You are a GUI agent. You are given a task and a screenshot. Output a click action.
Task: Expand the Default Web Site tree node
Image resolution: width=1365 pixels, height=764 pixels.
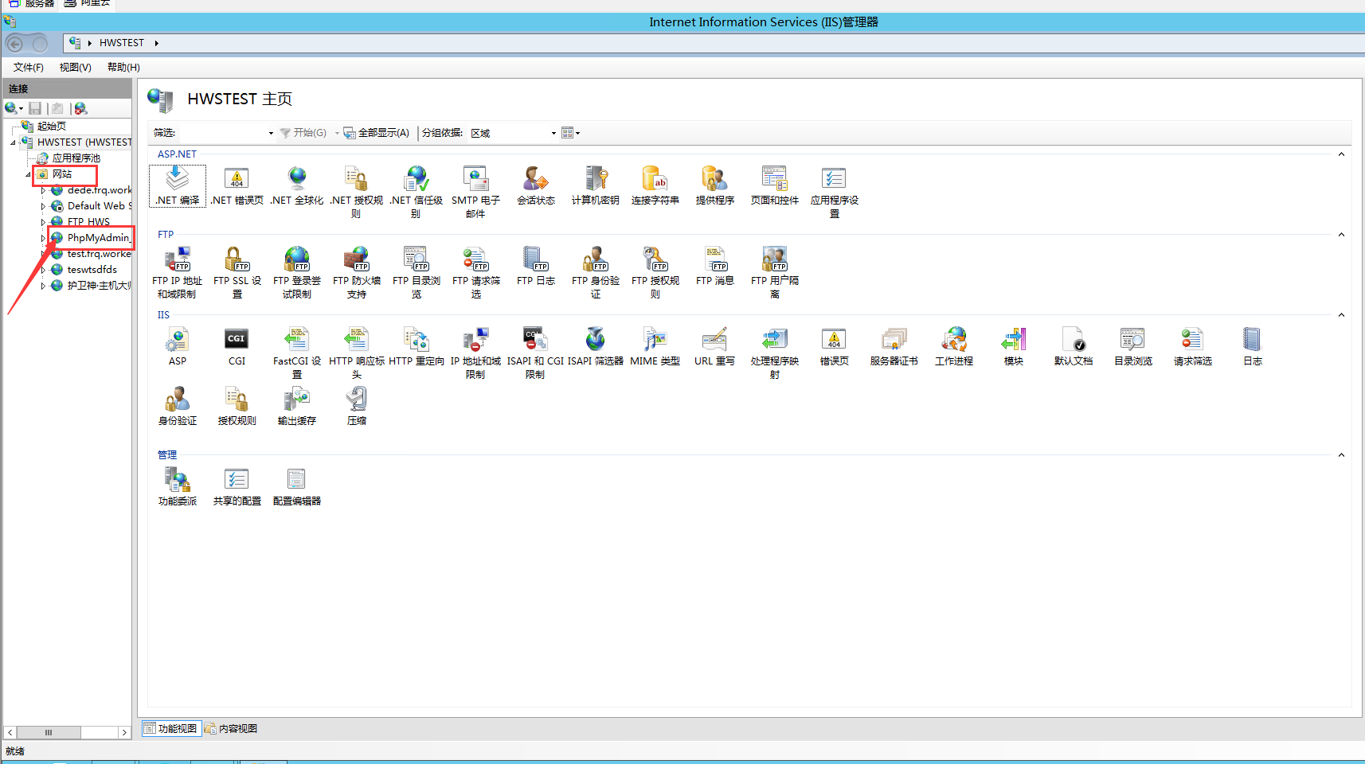(x=43, y=206)
